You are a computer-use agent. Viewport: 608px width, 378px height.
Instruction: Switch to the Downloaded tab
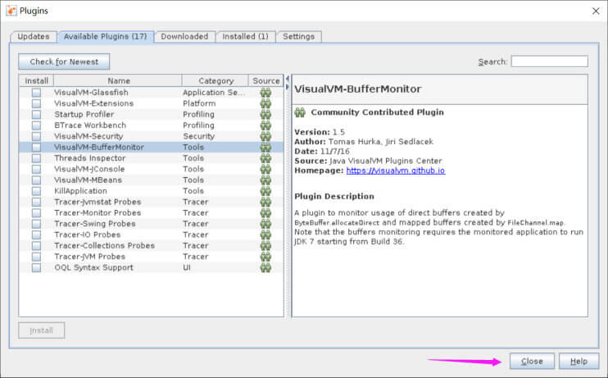pos(184,36)
